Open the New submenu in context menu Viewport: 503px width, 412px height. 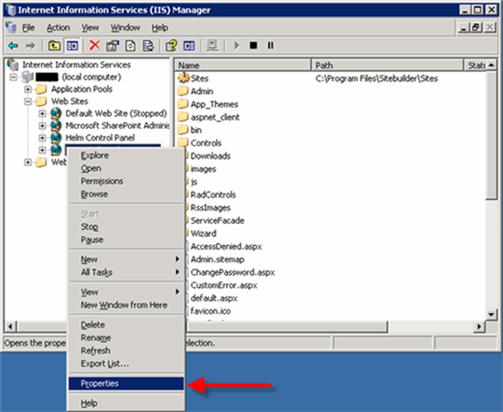pos(89,259)
